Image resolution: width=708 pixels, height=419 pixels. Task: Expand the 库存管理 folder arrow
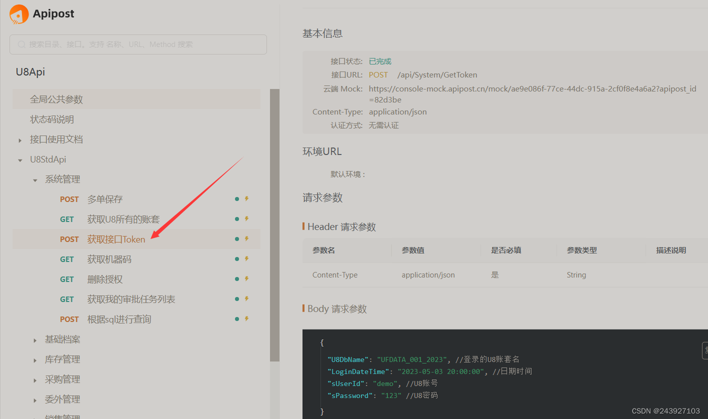coord(35,360)
